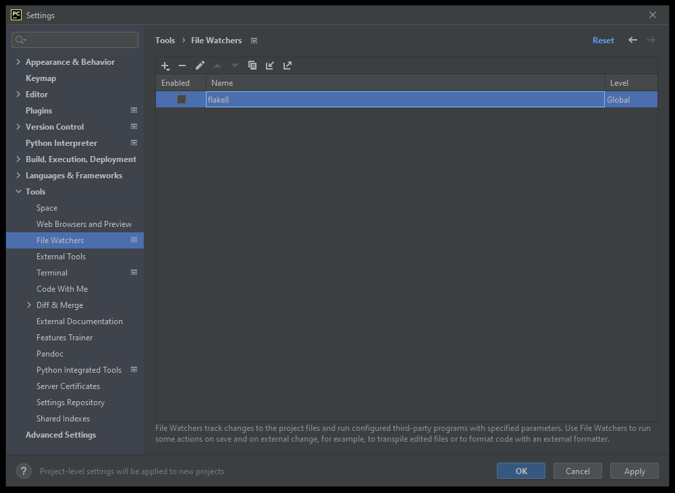Focus the settings search field
Viewport: 675px width, 493px height.
tap(81, 40)
